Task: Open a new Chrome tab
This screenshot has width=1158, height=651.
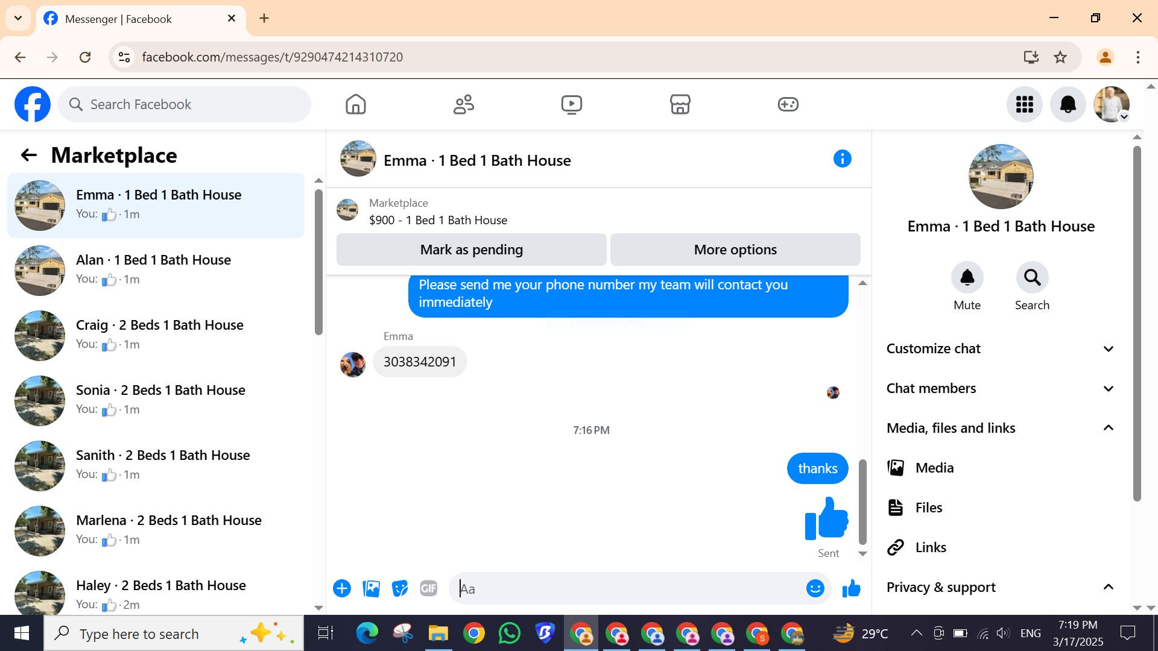Action: (264, 18)
